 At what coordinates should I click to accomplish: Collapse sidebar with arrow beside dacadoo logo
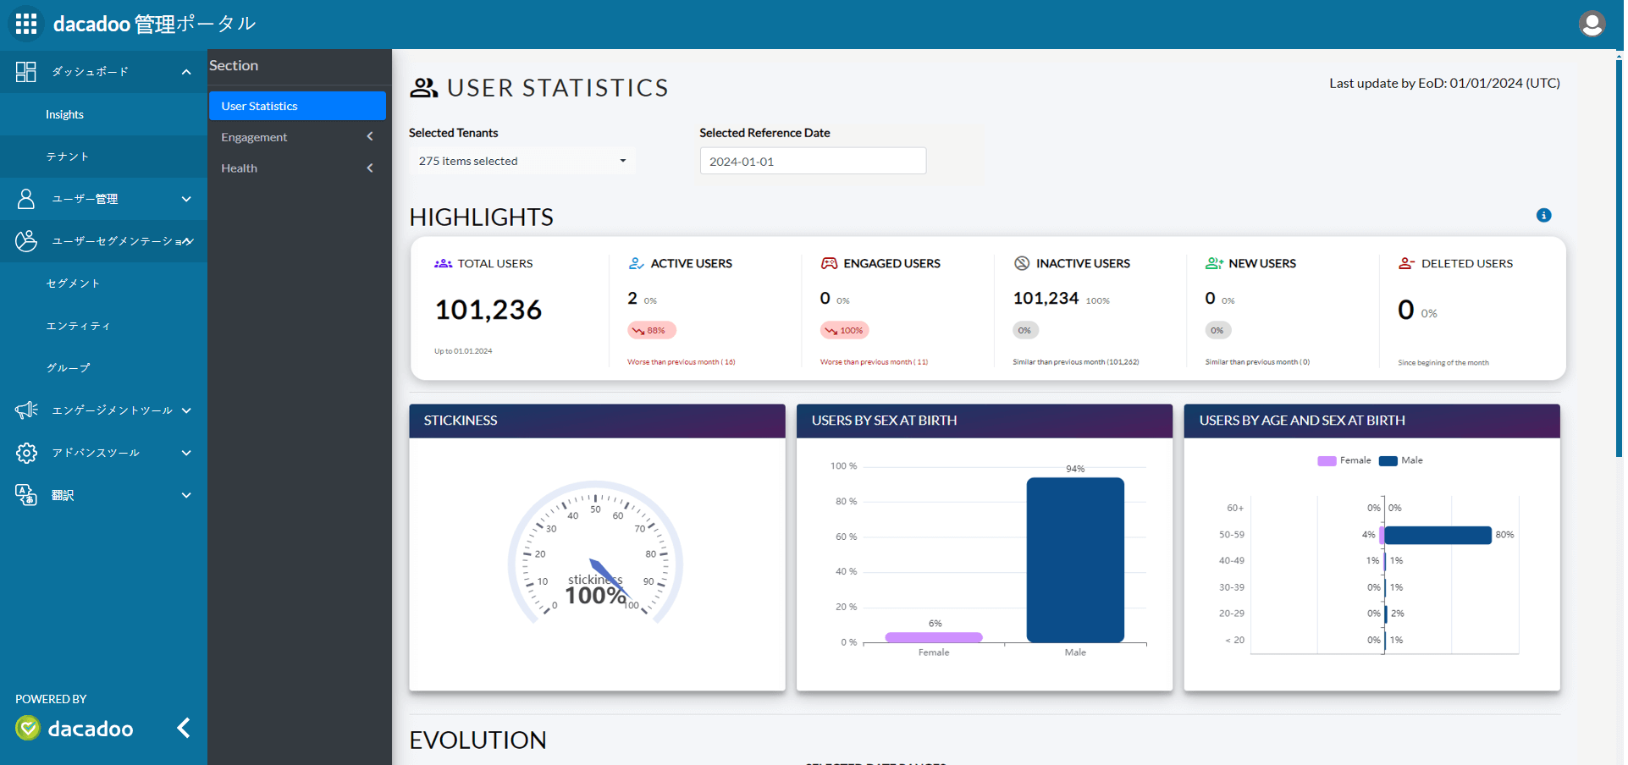184,728
